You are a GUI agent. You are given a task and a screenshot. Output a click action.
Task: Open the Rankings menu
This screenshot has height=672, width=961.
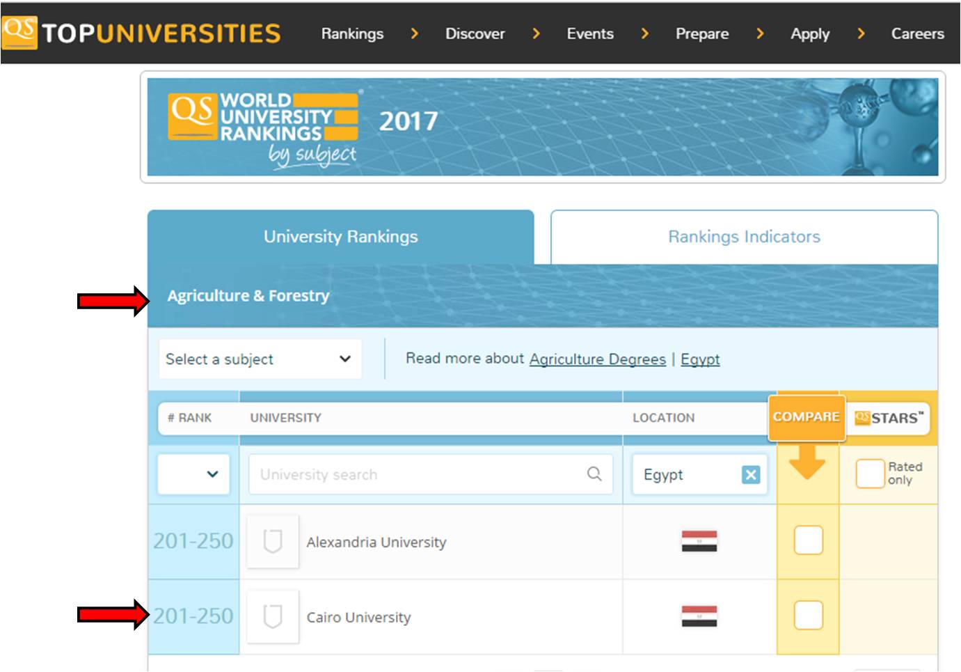coord(352,33)
